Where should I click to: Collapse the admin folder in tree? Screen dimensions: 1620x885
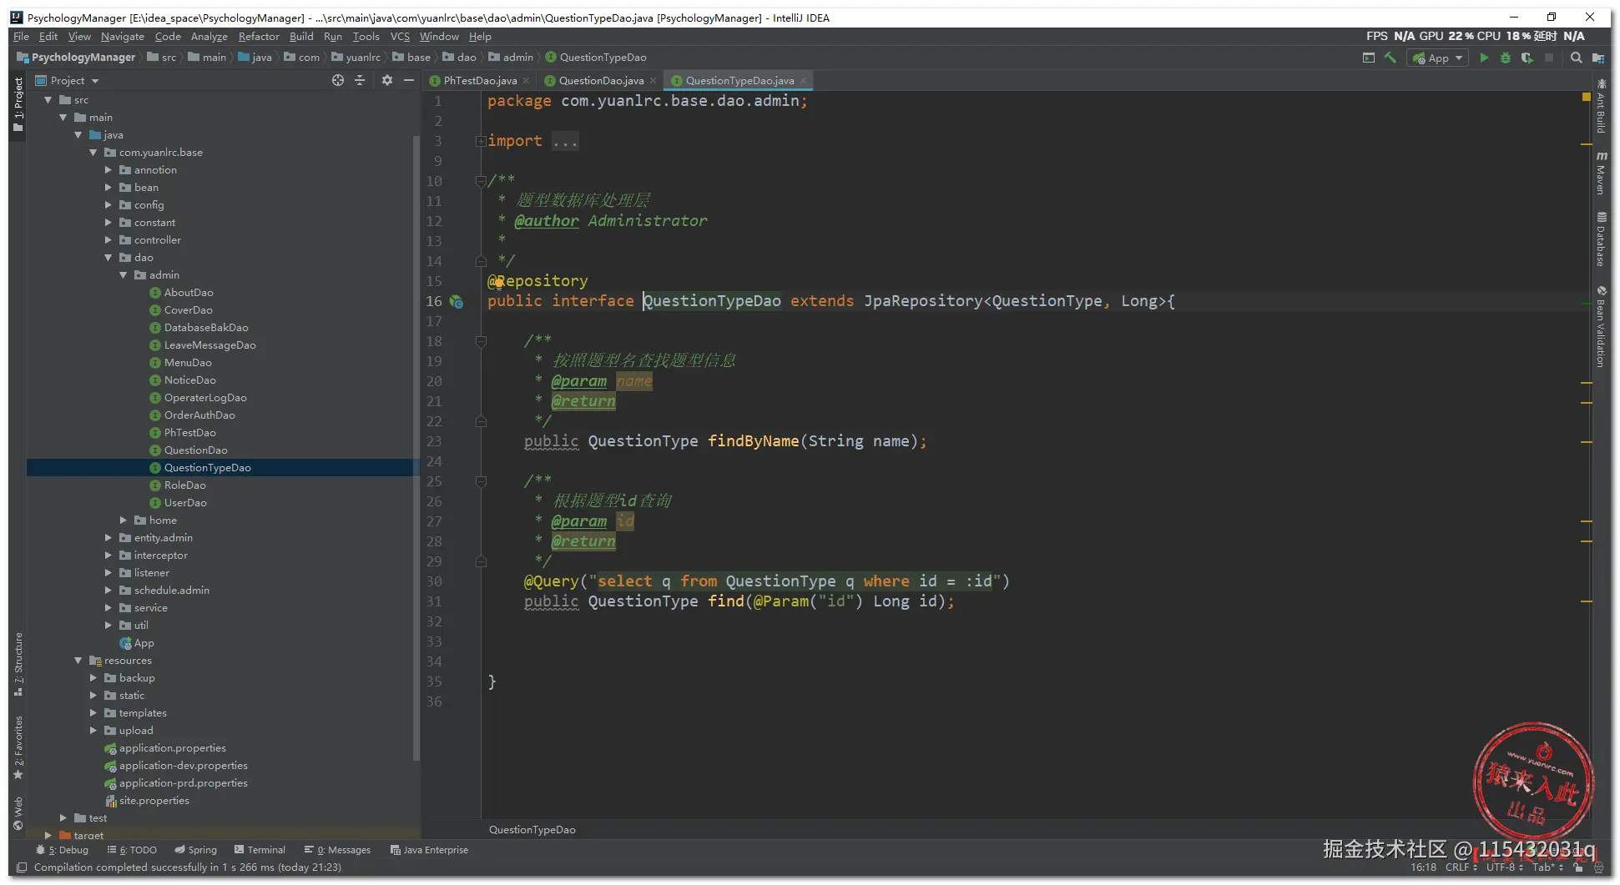(124, 275)
